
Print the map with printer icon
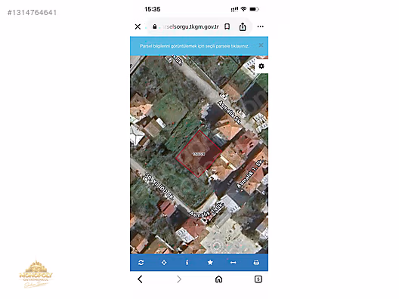[256, 263]
